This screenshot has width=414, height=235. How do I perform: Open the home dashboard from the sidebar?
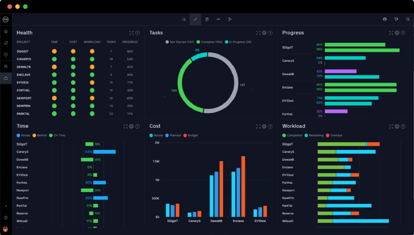pos(6,31)
